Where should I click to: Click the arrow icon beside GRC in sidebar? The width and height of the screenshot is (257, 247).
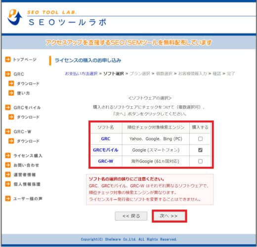coord(8,74)
